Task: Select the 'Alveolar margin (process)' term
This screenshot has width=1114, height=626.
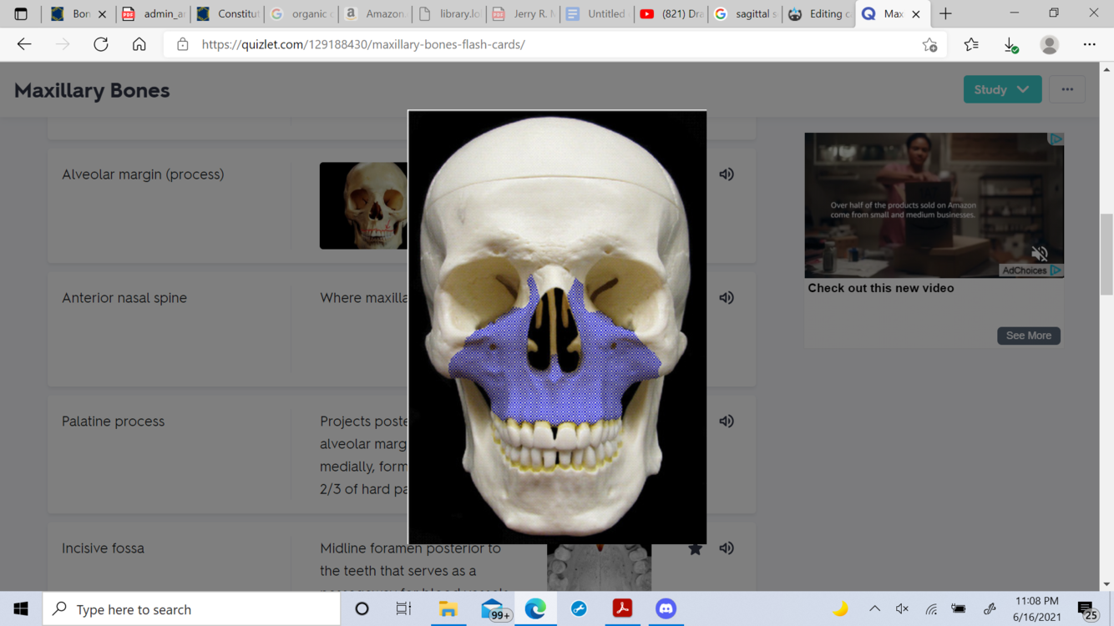Action: [x=143, y=174]
